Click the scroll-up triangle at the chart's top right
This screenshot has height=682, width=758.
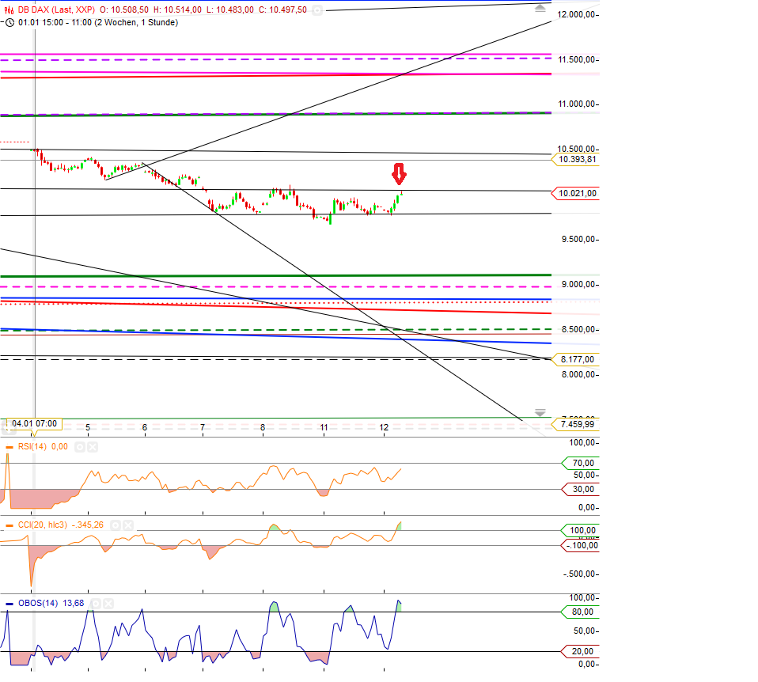pos(540,7)
